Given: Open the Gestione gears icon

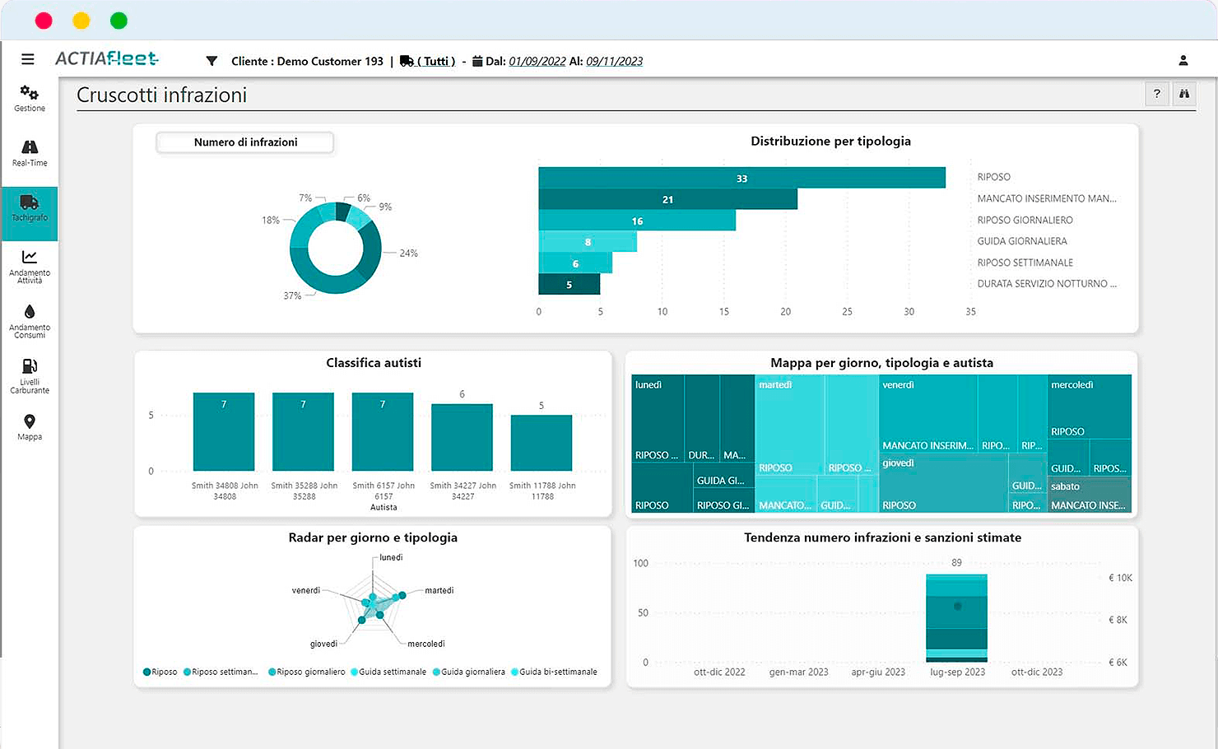Looking at the screenshot, I should click(x=30, y=93).
